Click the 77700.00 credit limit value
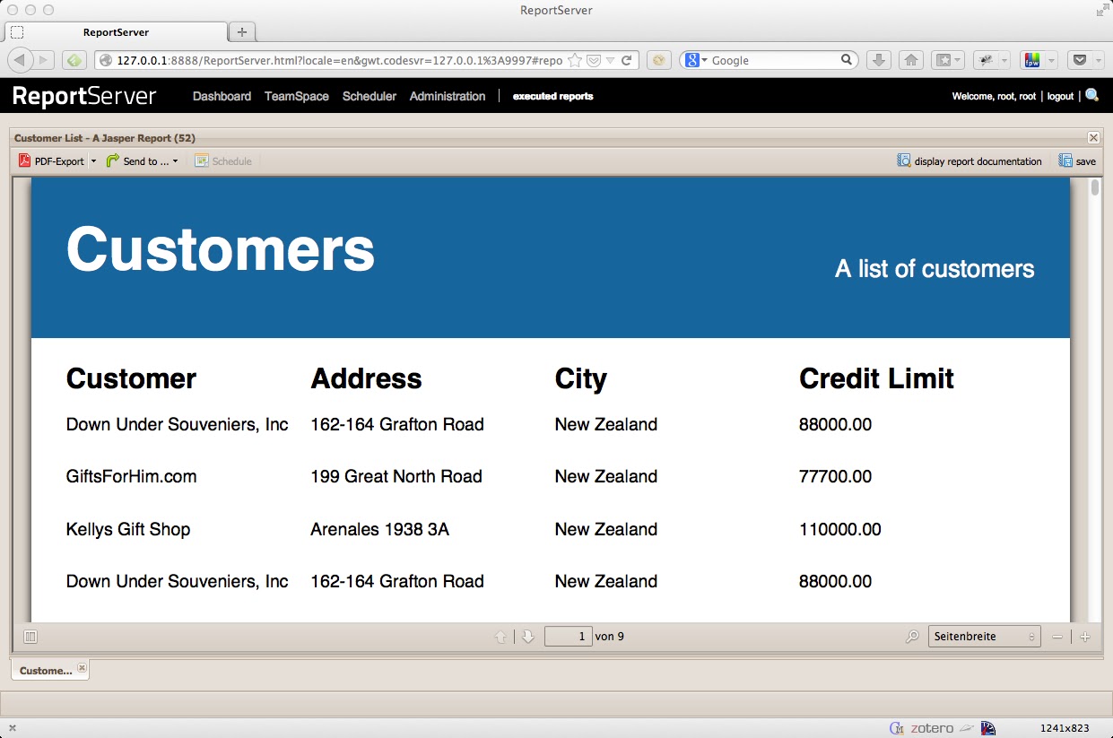Screen dimensions: 1113x738 835,476
